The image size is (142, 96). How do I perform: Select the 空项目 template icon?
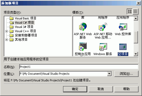click(x=123, y=47)
